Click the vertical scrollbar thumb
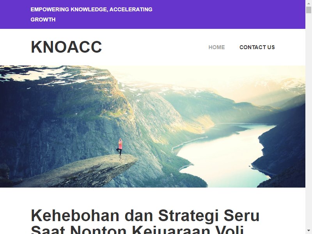The image size is (312, 234). pyautogui.click(x=308, y=10)
